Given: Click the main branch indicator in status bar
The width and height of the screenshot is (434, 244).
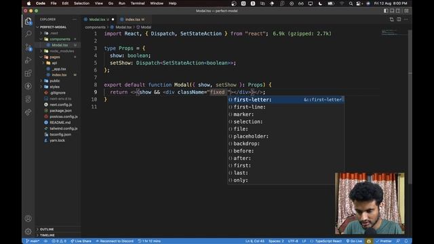Looking at the screenshot, I should coord(33,241).
